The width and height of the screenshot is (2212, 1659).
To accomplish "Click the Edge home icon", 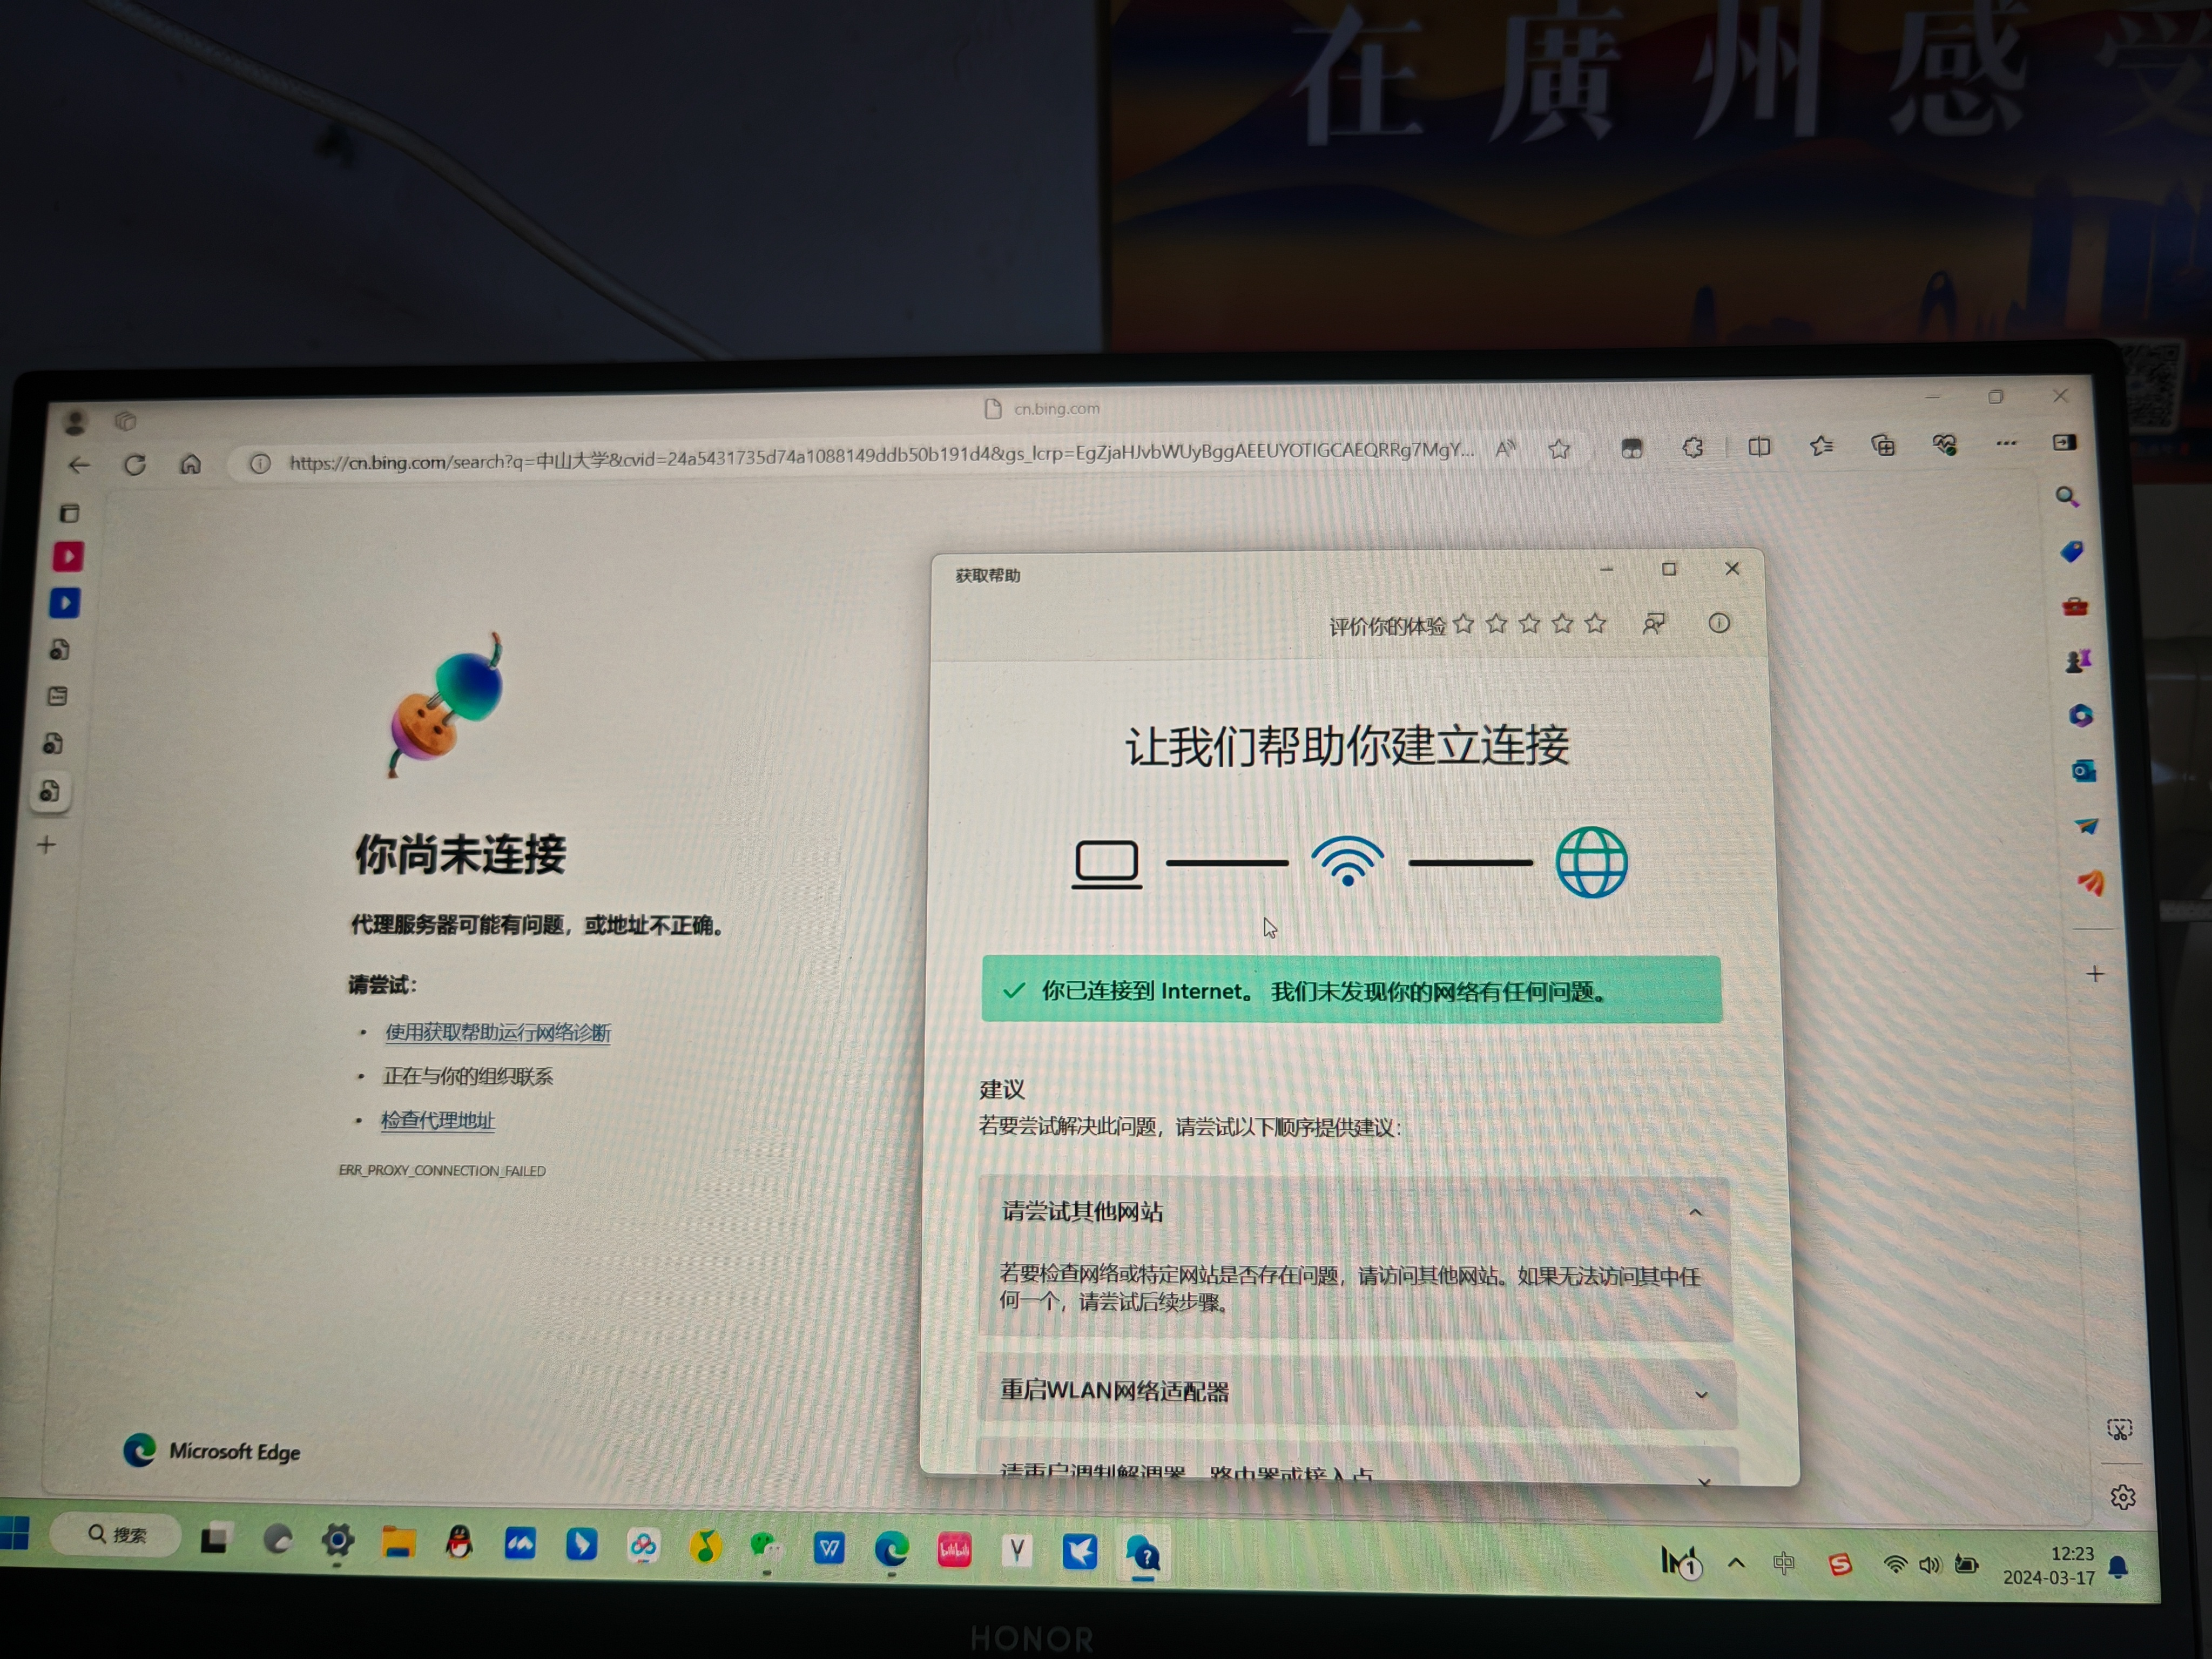I will 191,464.
